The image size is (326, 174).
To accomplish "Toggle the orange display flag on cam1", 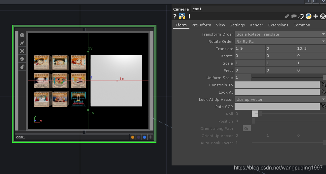I will pyautogui.click(x=132, y=137).
